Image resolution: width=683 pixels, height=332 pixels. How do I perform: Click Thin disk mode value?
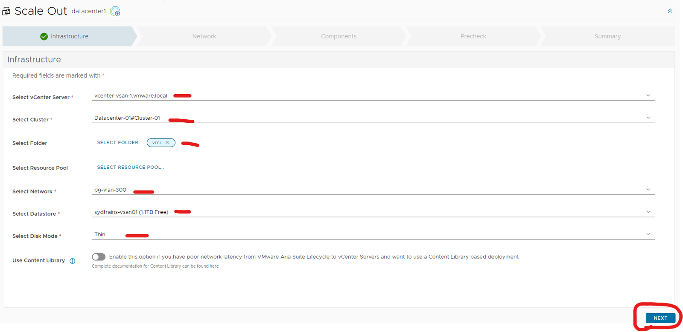click(100, 234)
